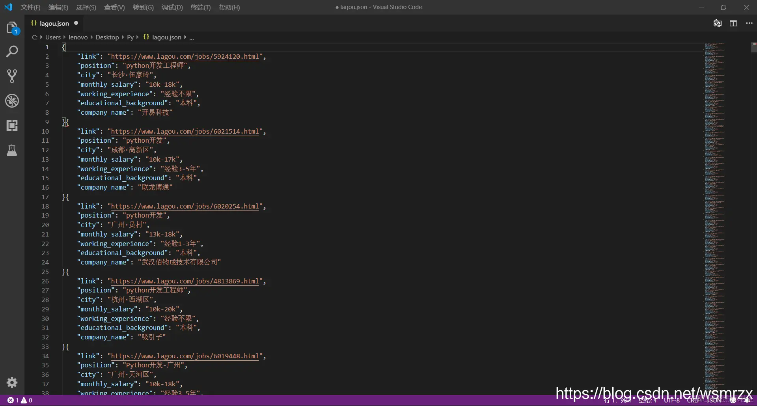
Task: Open the 帮助(H) menu
Action: click(x=229, y=7)
